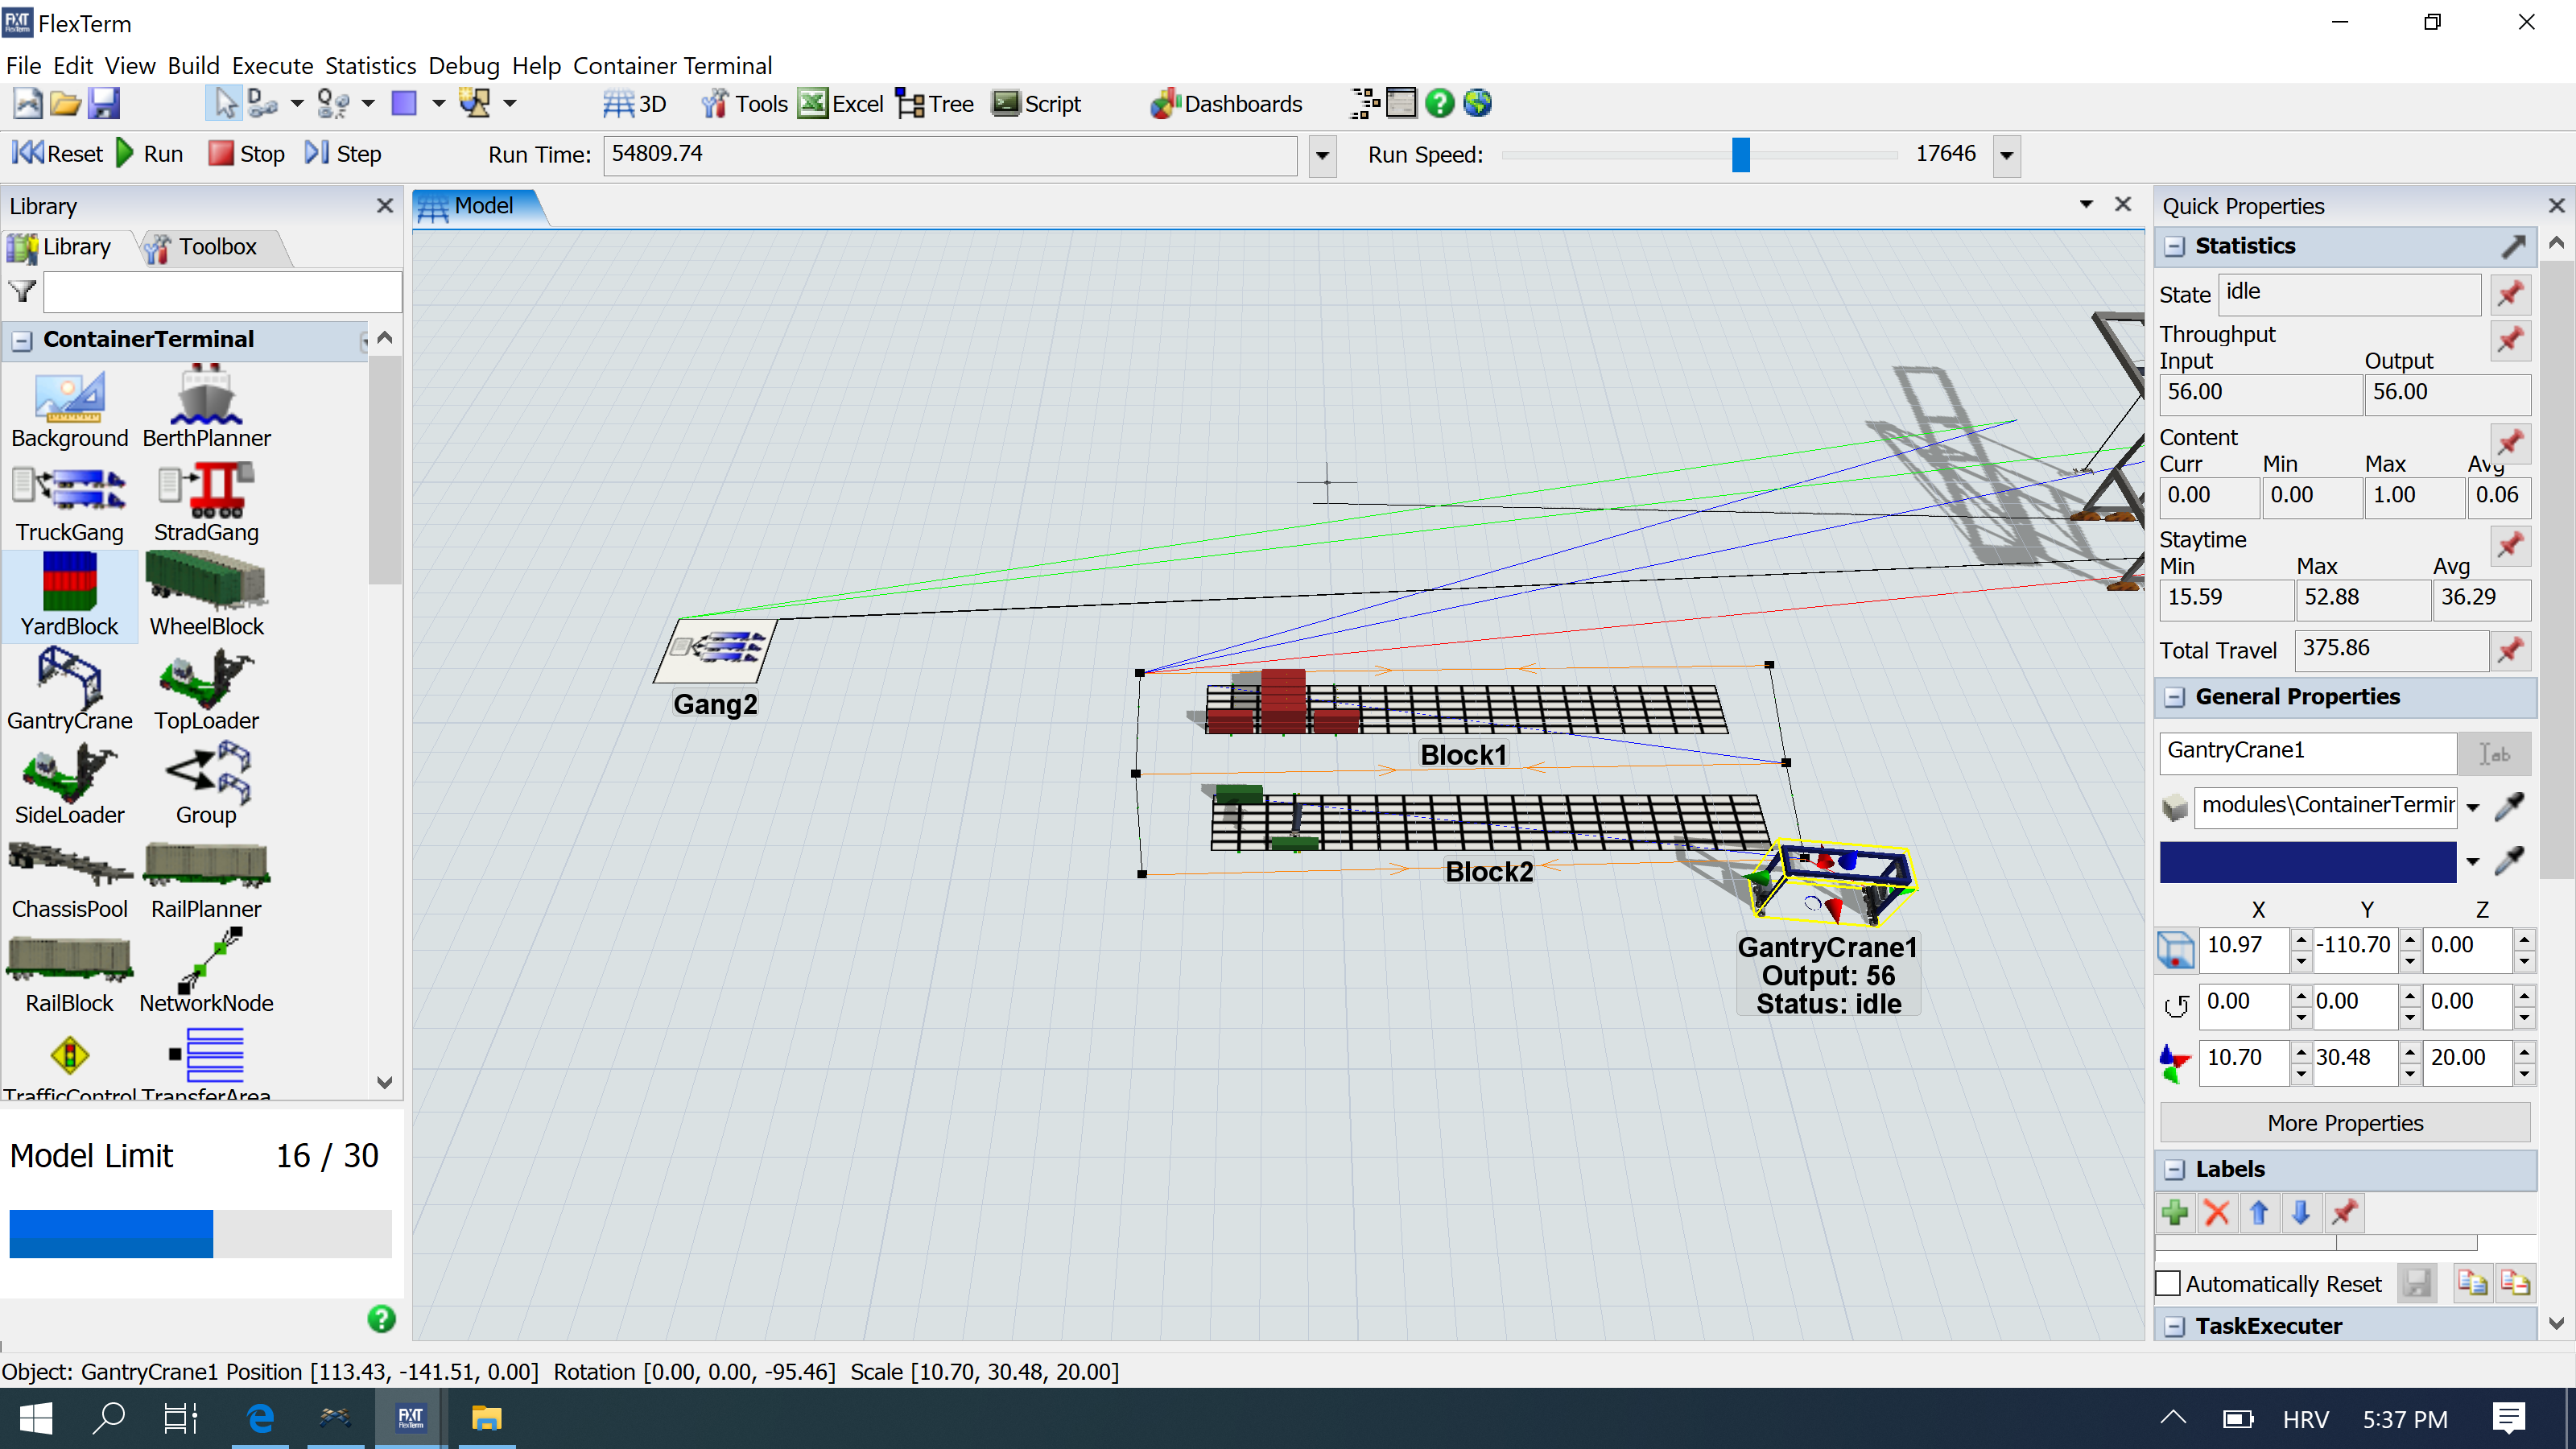Click the Save disk icon in toolbar
This screenshot has height=1449, width=2576.
(104, 103)
